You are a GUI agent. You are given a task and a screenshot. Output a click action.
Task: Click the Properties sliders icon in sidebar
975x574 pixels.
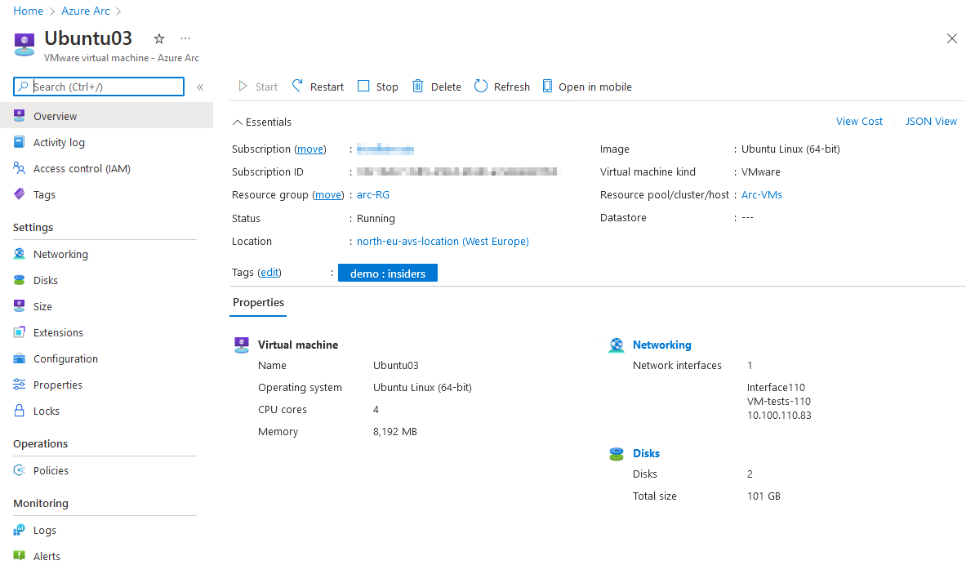[20, 385]
